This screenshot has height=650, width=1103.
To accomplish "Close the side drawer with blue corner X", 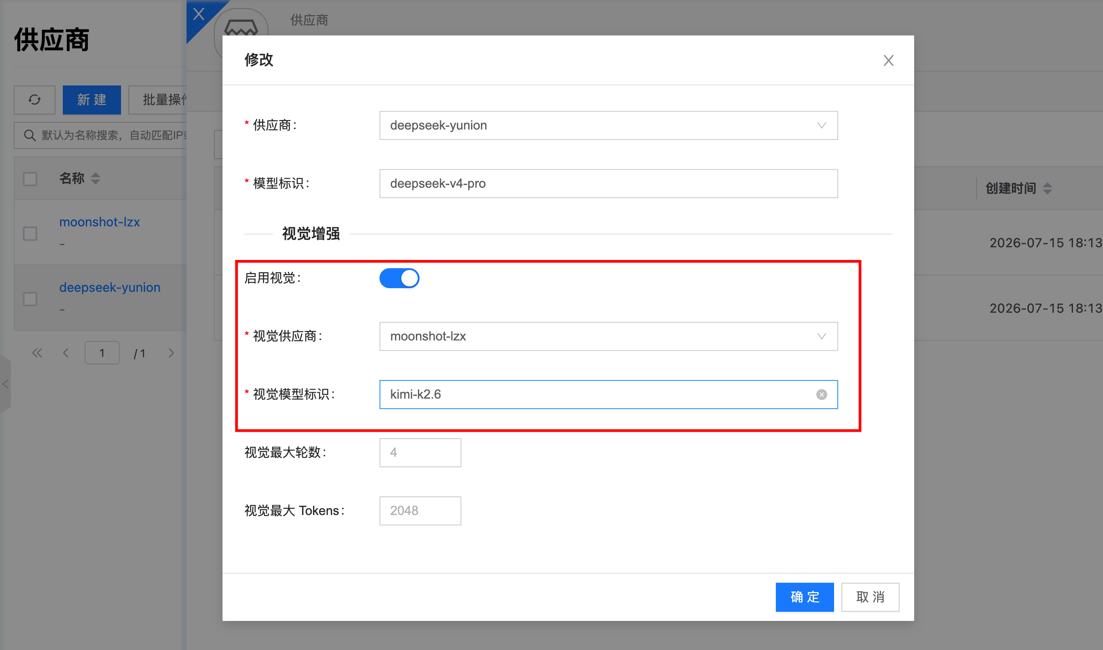I will pyautogui.click(x=199, y=14).
